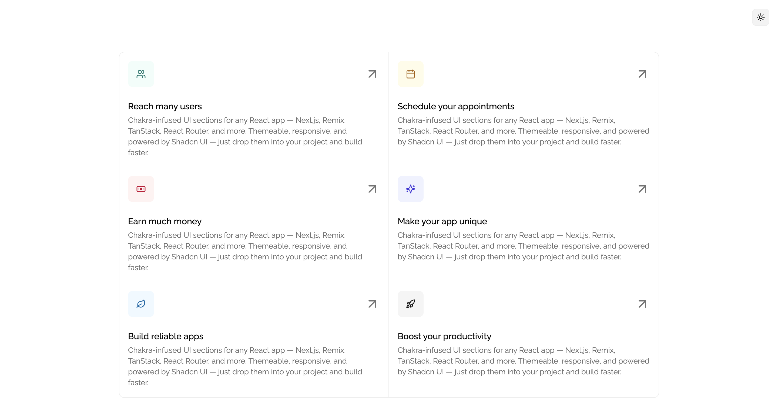Open the Boost your productivity arrow link
Screen dimensions: 778x420
click(x=642, y=304)
